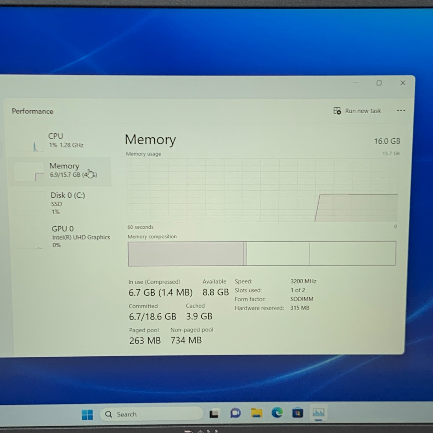Click the Performance page heading
433x433 pixels.
(x=33, y=111)
